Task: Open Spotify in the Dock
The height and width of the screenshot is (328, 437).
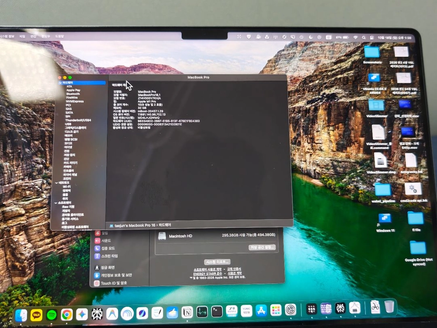Action: click(52, 315)
